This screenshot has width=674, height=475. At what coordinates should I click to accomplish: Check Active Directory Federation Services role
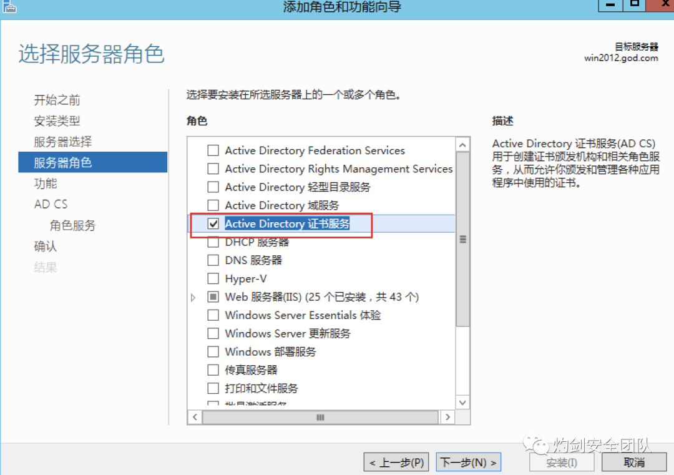pos(213,150)
